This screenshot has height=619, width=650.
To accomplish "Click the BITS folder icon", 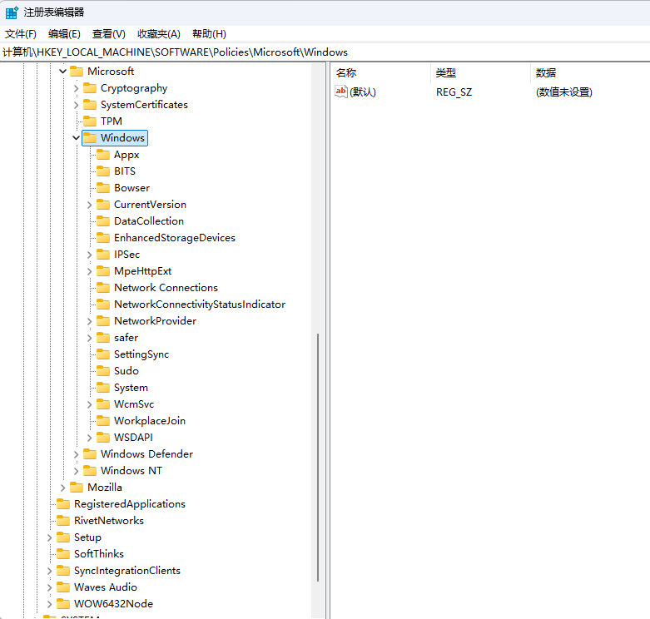I will tap(103, 171).
